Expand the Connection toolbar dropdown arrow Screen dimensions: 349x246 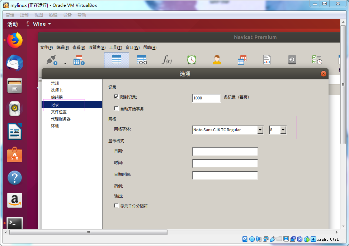[x=65, y=63]
